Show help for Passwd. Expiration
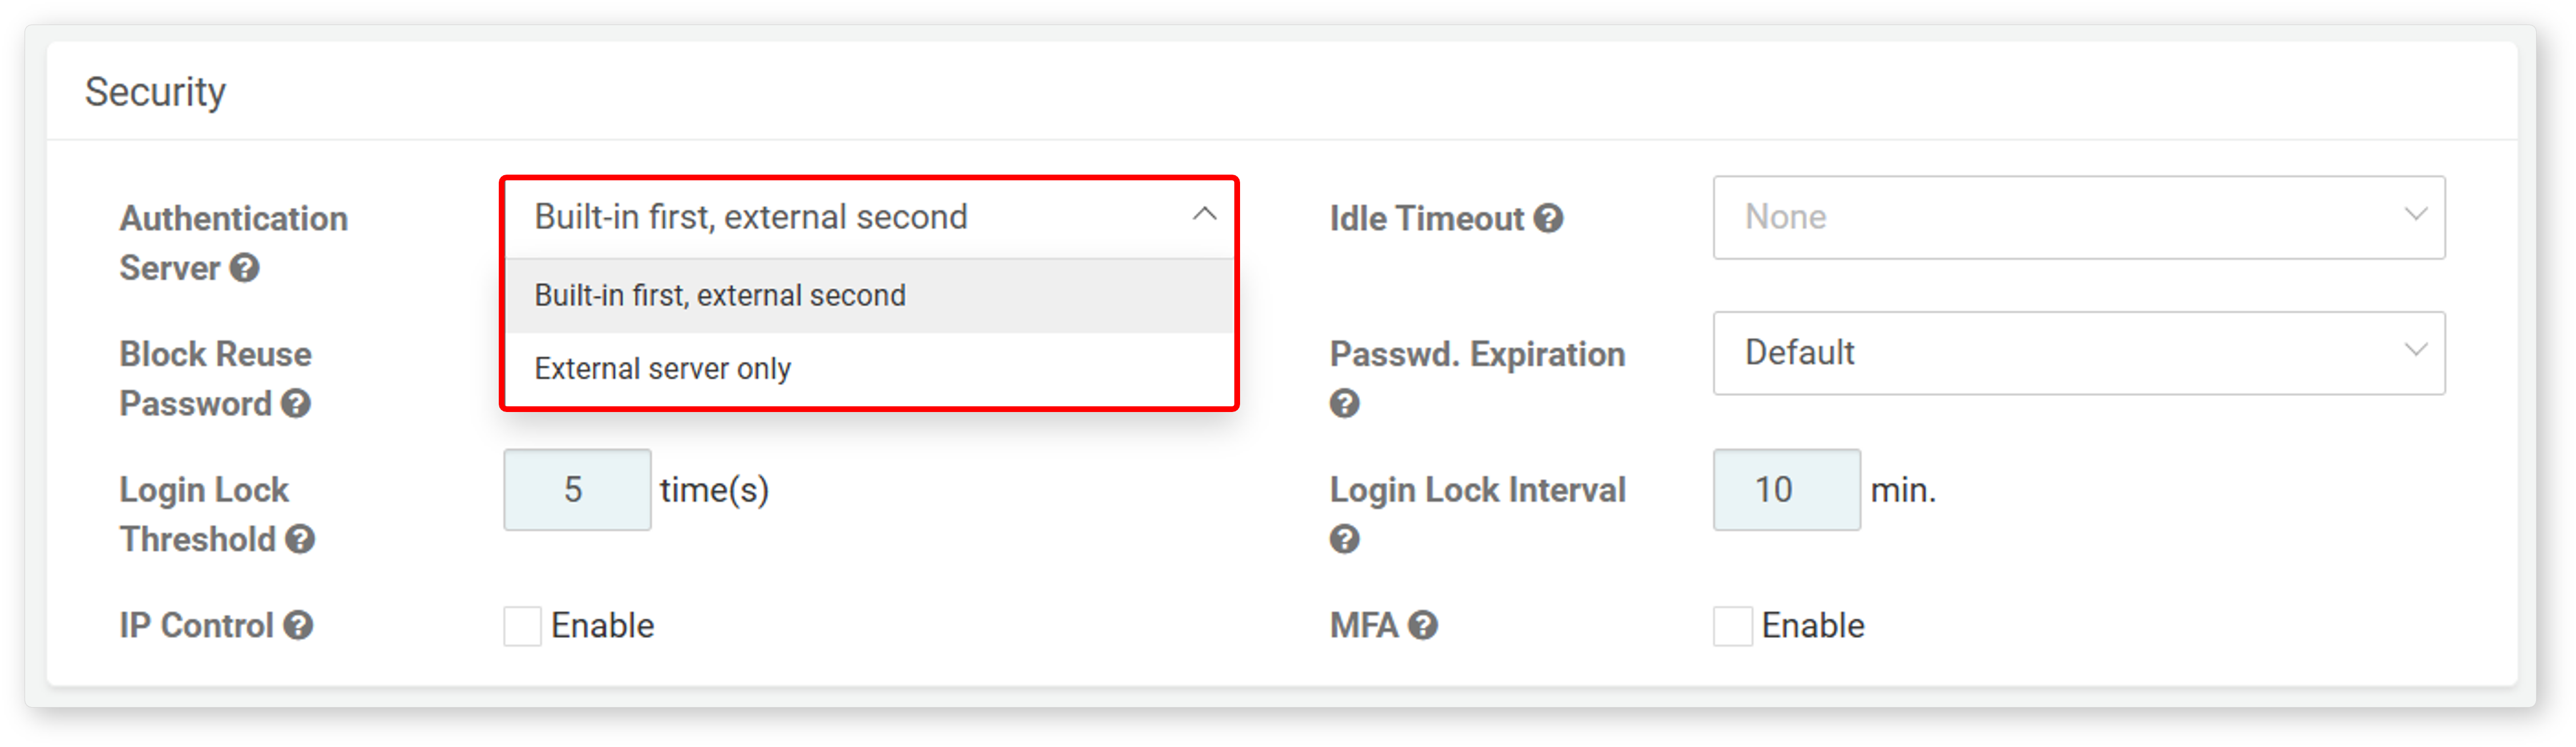This screenshot has width=2576, height=747. point(1344,403)
